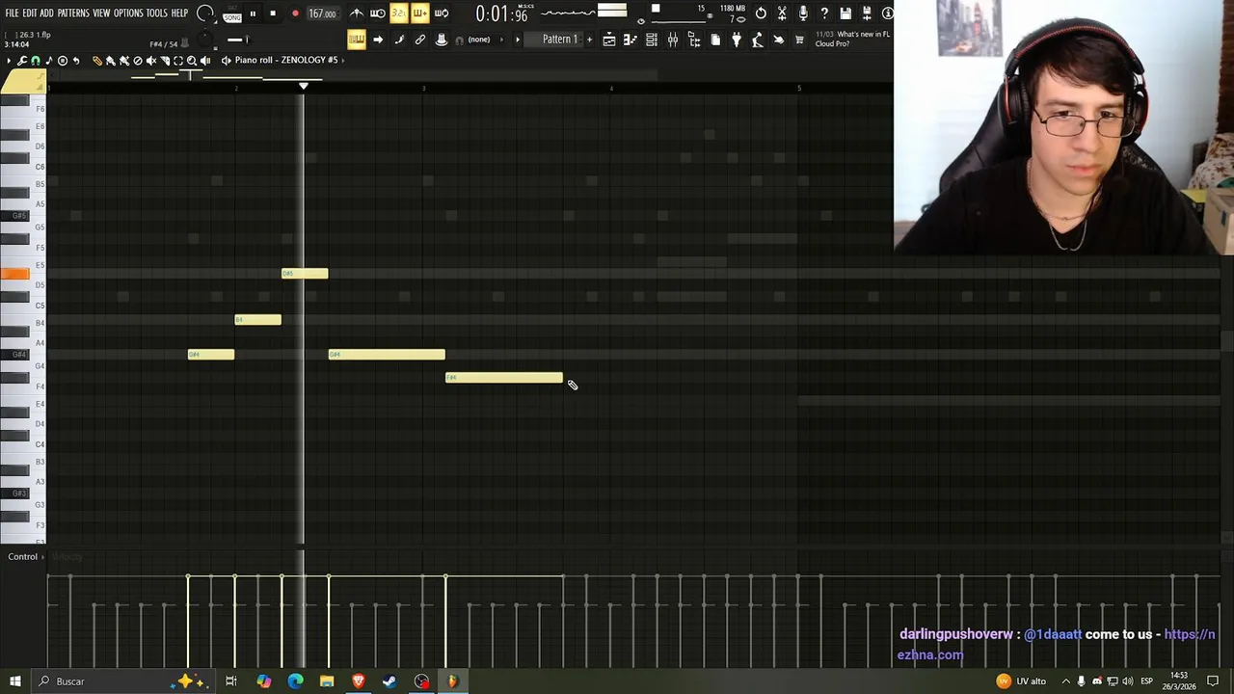Viewport: 1234px width, 694px height.
Task: Add a new pattern with plus button
Action: tap(590, 40)
